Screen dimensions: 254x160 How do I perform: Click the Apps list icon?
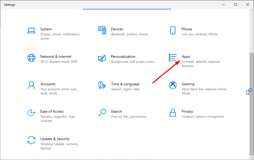[173, 58]
